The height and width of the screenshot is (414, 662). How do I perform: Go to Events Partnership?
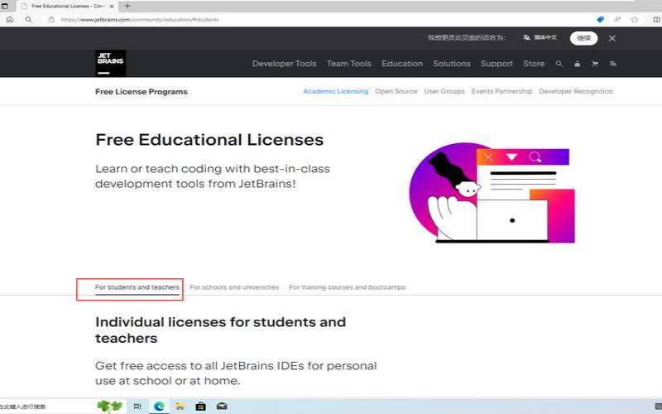click(x=501, y=91)
